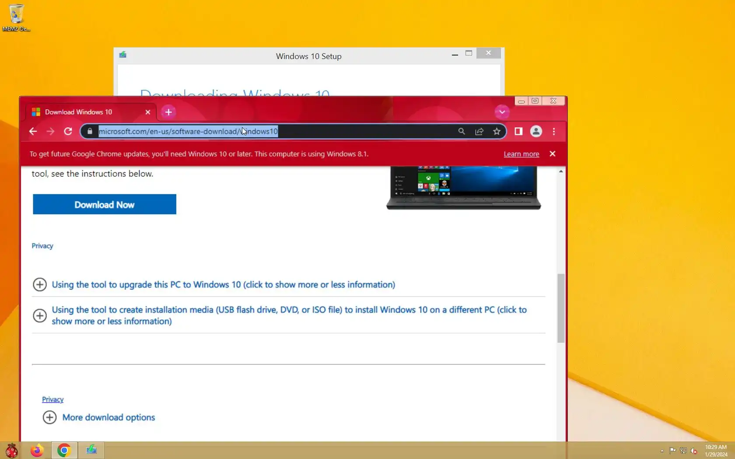Click the page vertical scrollbar thumb

[x=561, y=308]
